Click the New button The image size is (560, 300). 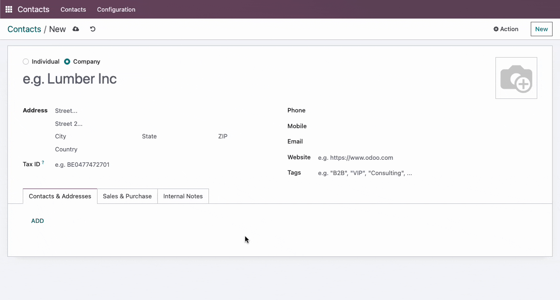click(541, 29)
